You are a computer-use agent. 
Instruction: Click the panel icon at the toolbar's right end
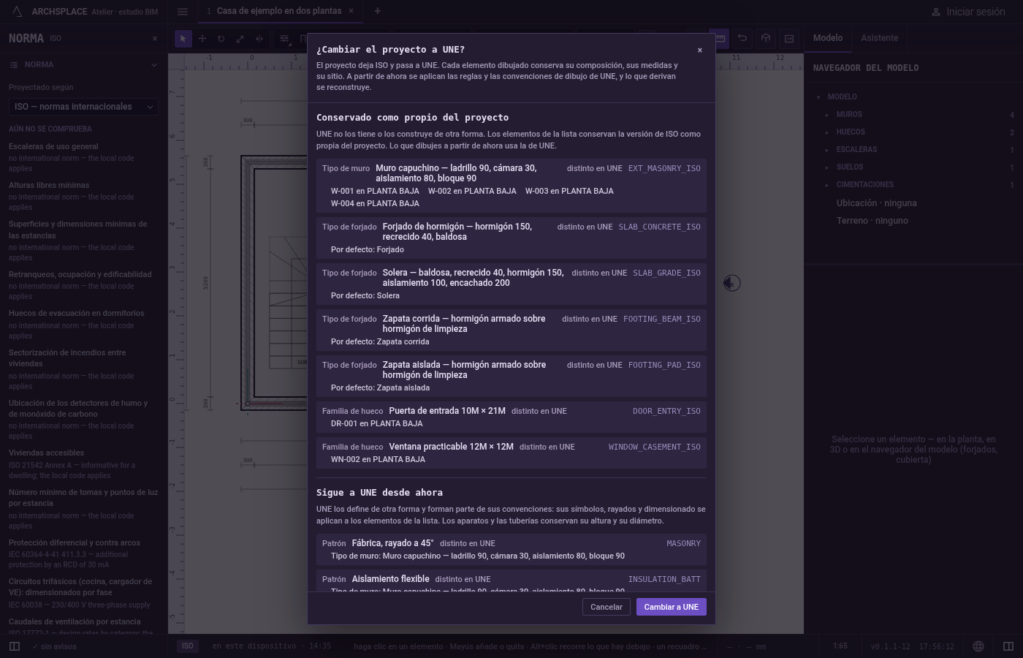tap(789, 39)
